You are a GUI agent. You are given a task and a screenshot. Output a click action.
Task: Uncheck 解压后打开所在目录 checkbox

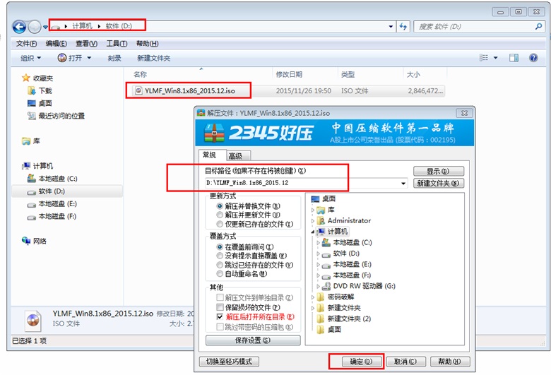click(220, 317)
